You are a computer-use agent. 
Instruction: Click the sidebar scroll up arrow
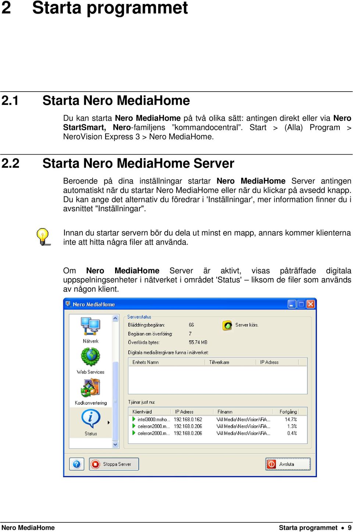click(x=115, y=318)
